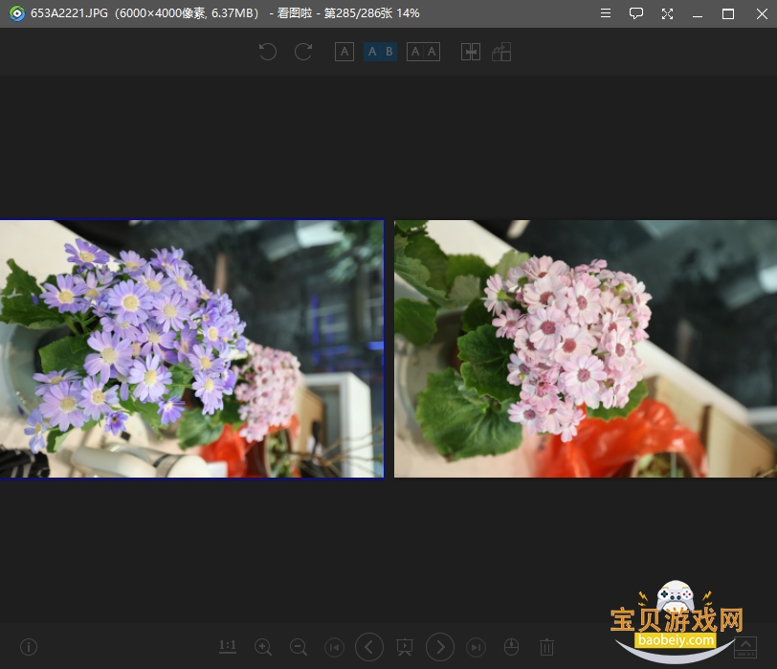Zoom out with the magnifier minus icon
The width and height of the screenshot is (777, 669).
(x=299, y=647)
